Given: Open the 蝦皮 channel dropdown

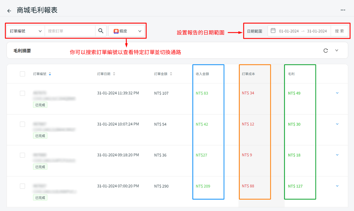Looking at the screenshot, I should (x=127, y=31).
